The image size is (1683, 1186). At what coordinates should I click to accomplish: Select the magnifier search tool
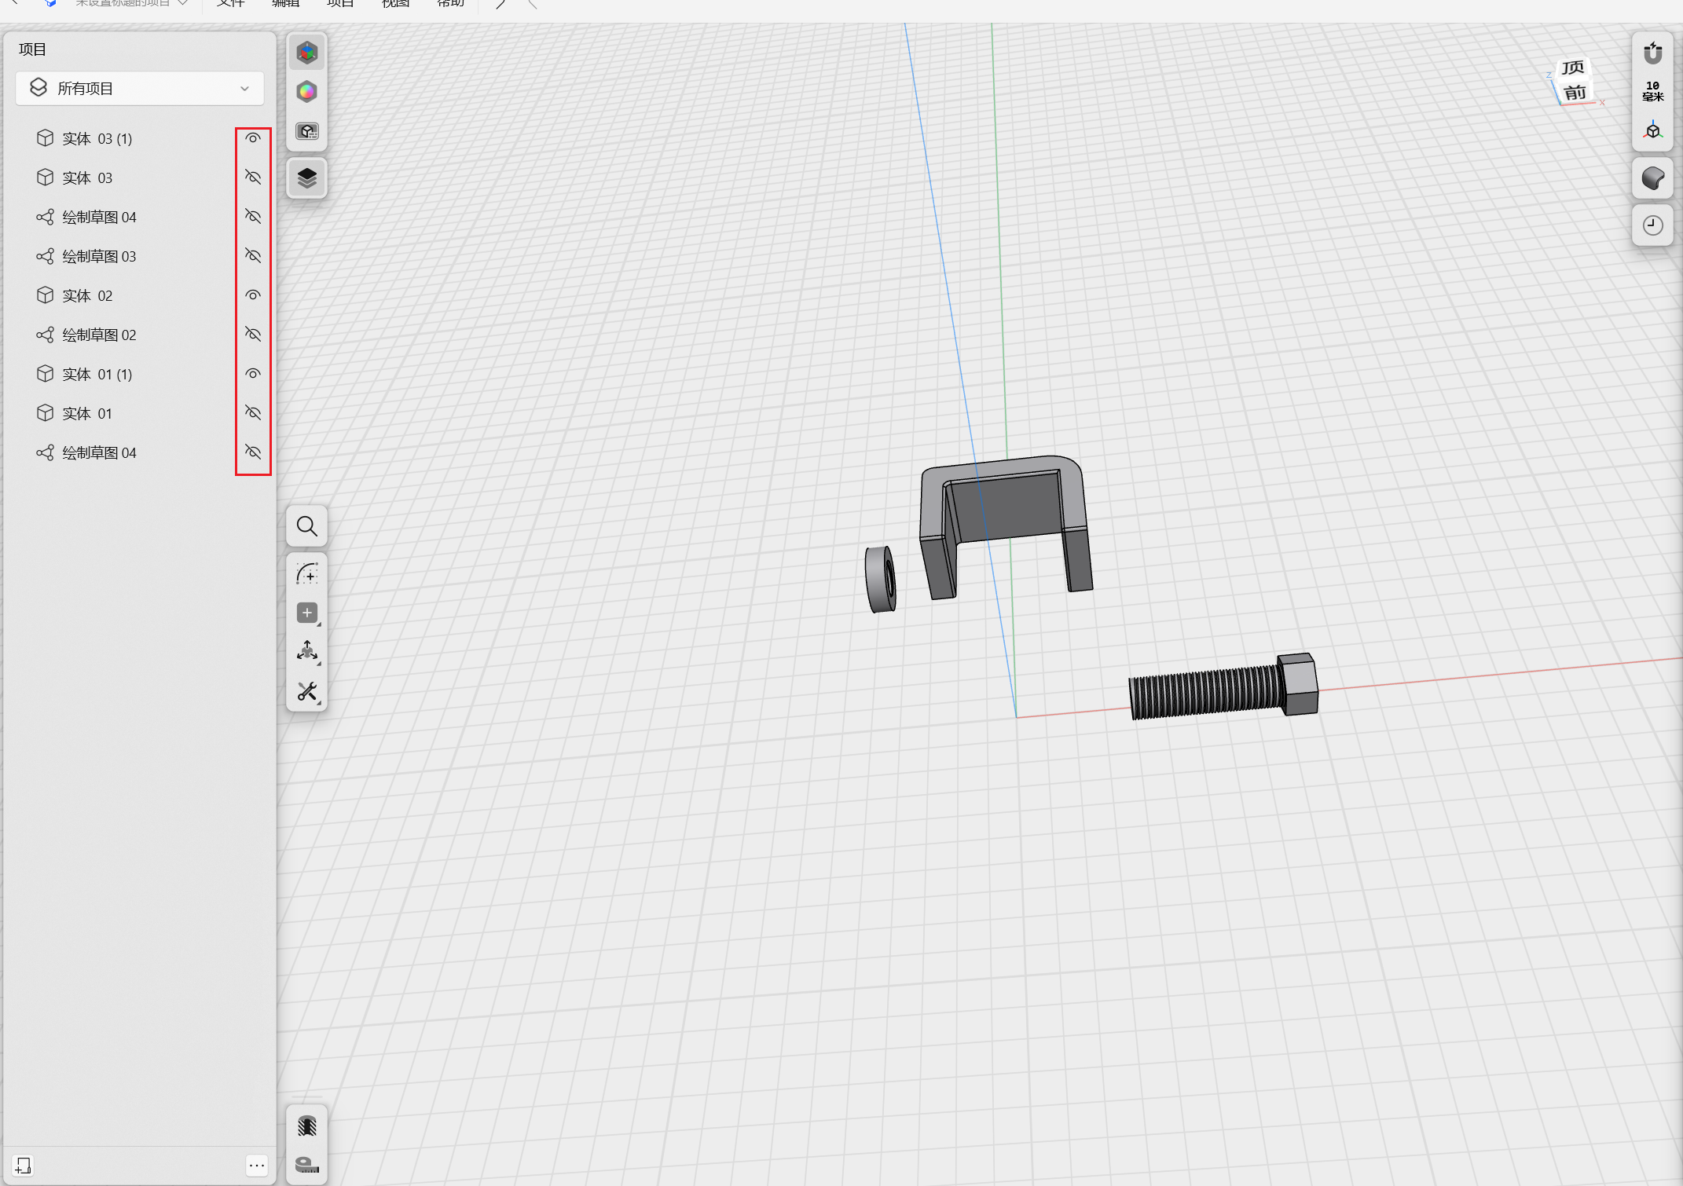pyautogui.click(x=306, y=526)
